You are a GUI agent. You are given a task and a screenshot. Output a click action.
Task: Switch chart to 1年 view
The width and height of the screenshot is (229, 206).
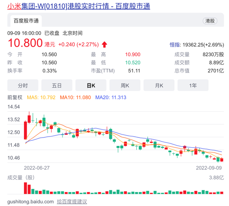point(193,85)
